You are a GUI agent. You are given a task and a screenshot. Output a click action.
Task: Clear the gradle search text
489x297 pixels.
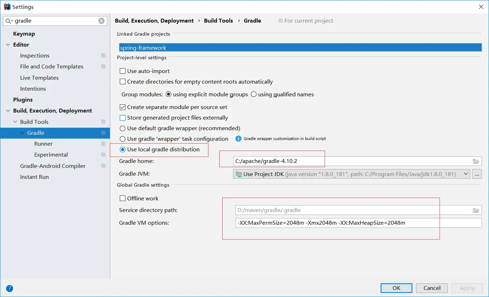pos(101,21)
